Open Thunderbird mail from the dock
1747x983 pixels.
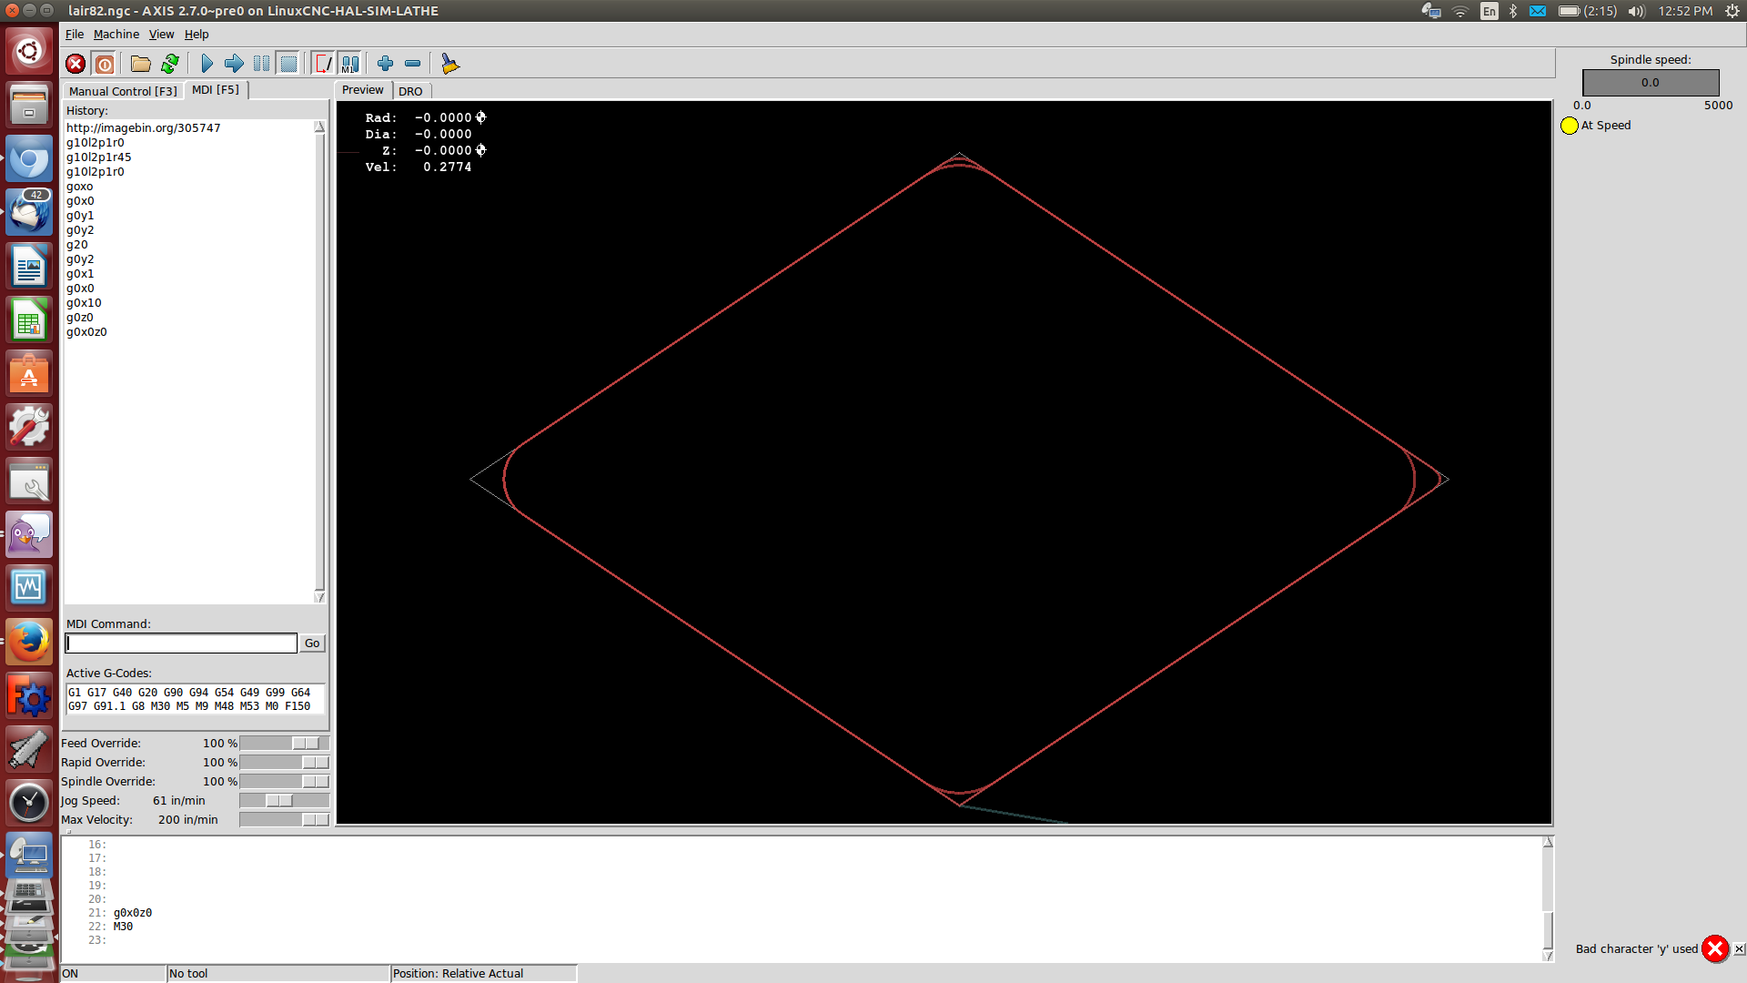[29, 213]
